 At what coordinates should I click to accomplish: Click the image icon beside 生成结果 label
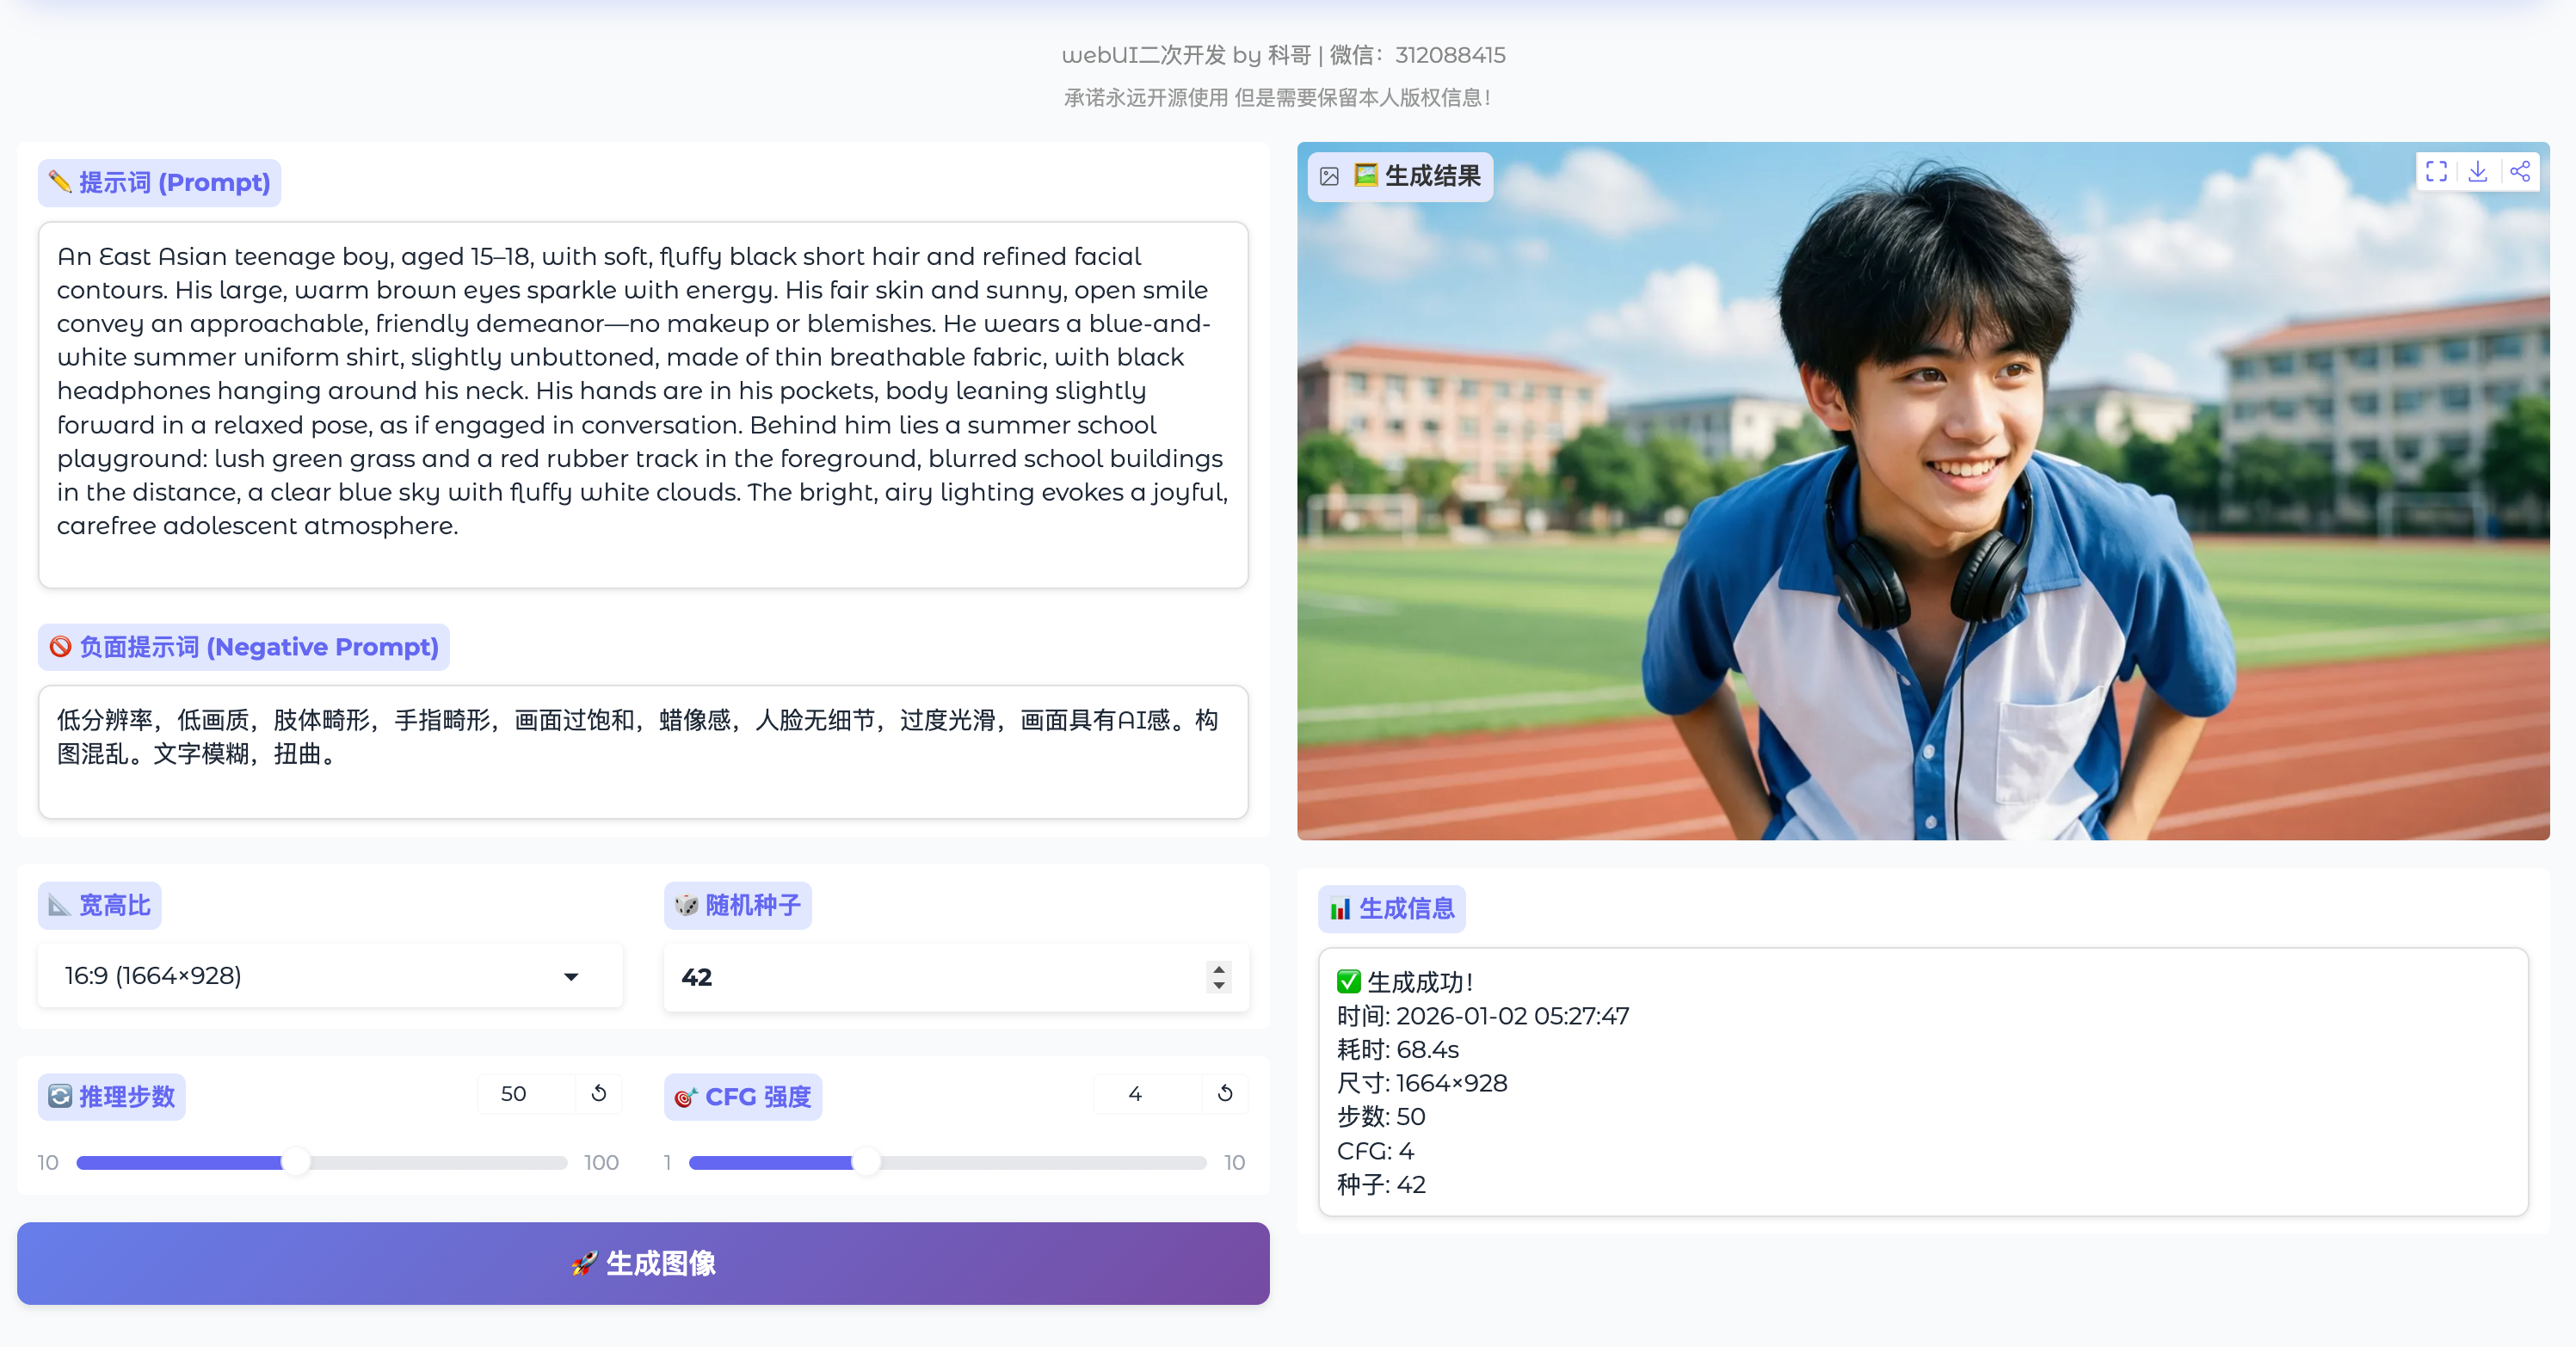[x=1329, y=177]
